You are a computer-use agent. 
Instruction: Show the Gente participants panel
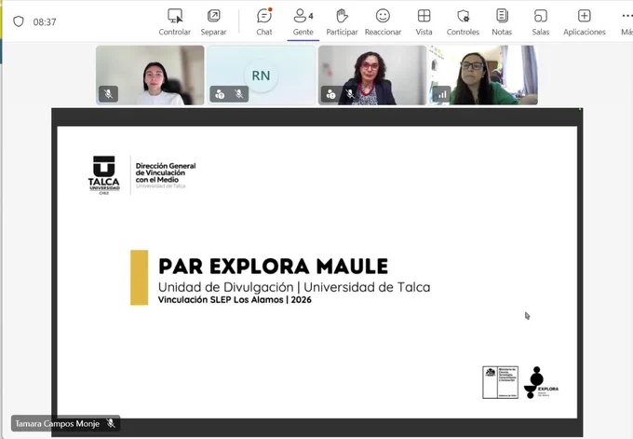point(303,22)
